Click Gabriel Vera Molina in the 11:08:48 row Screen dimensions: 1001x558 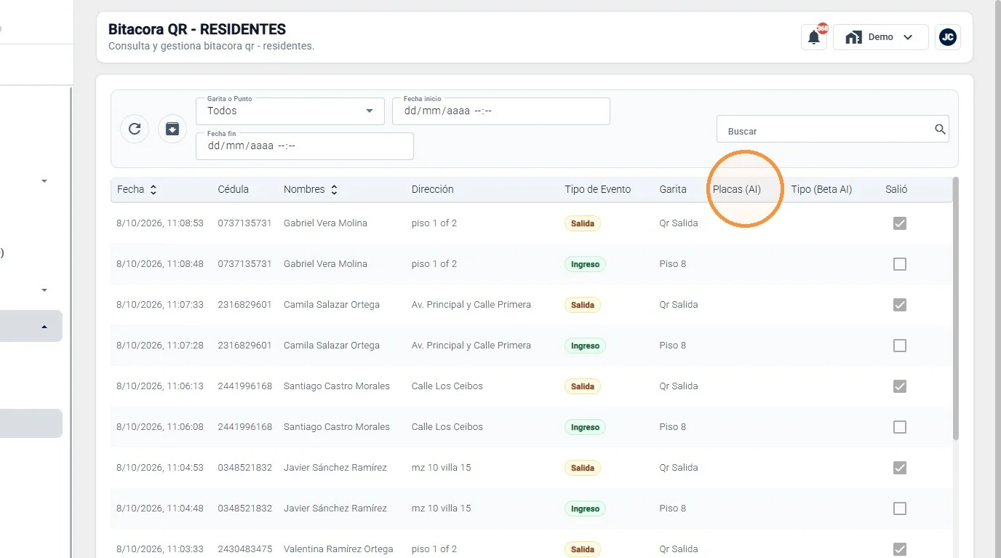click(325, 264)
